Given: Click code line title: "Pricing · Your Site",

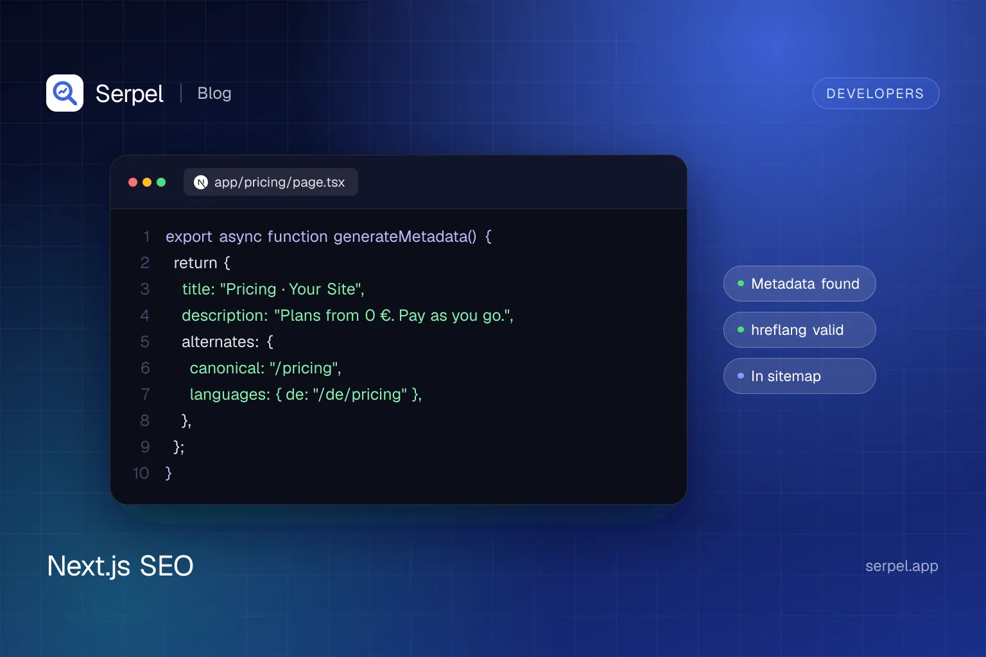Looking at the screenshot, I should (273, 289).
